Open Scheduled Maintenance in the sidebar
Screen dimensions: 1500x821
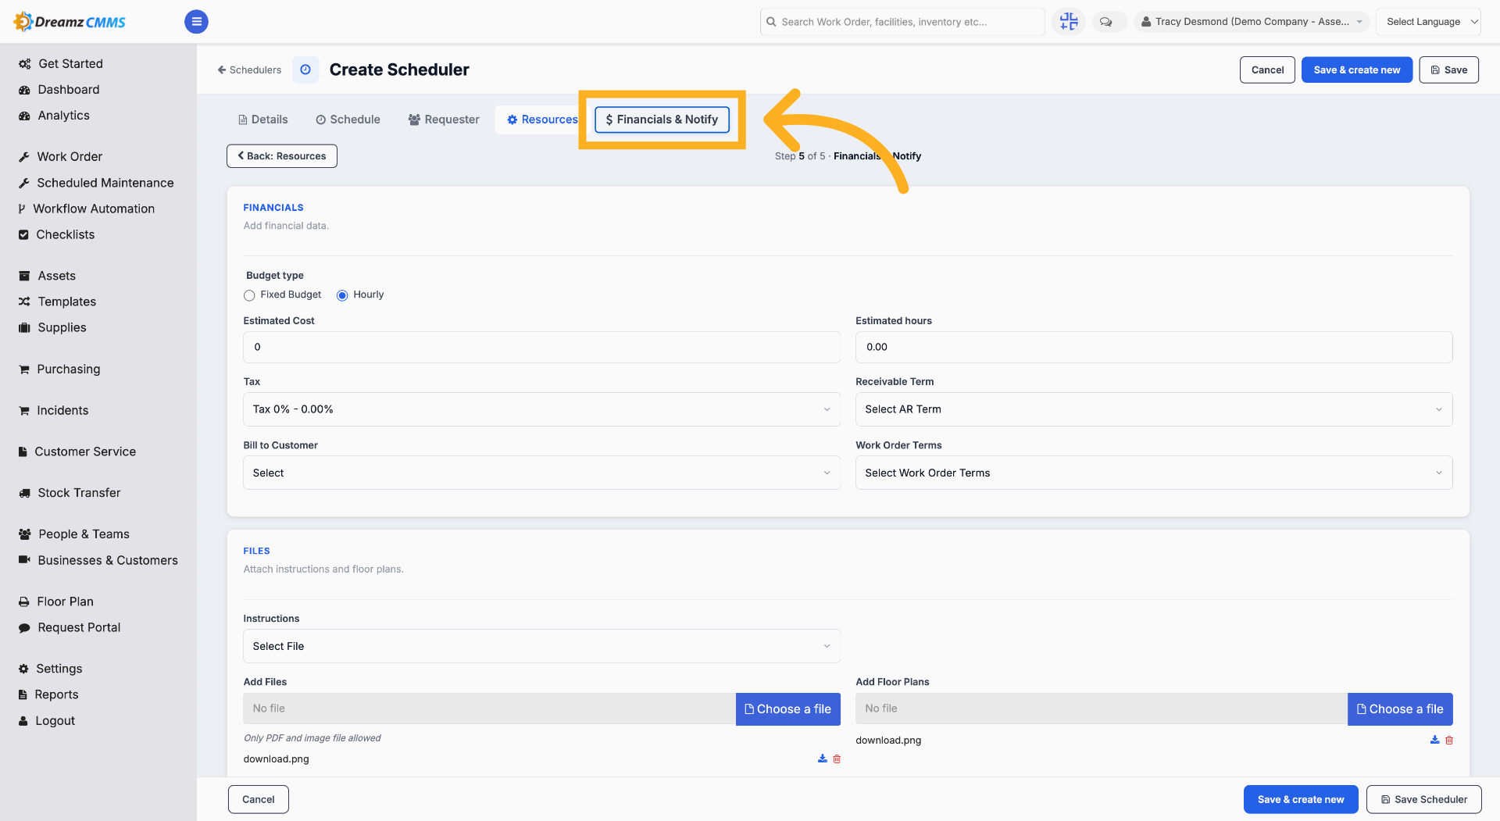[105, 183]
